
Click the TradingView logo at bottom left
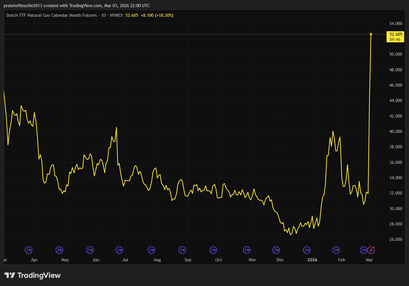(x=32, y=275)
